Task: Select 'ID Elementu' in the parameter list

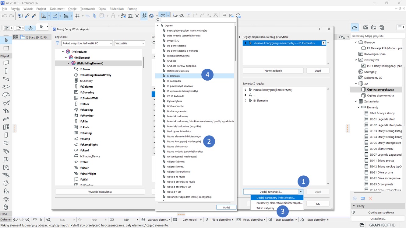Action: [x=173, y=76]
